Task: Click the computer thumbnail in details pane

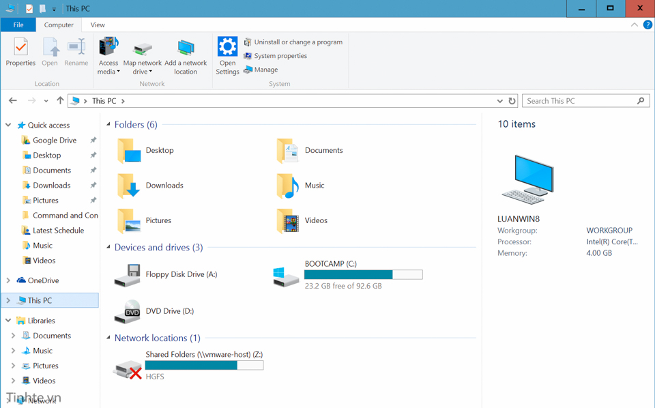Action: (x=528, y=179)
